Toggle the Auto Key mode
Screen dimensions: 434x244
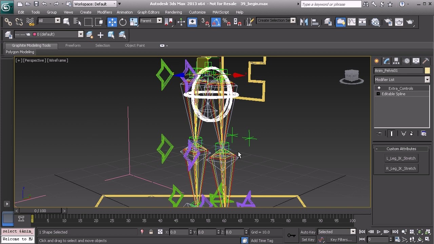pyautogui.click(x=308, y=232)
